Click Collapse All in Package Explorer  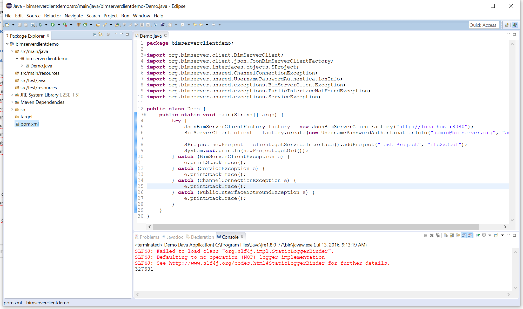(x=95, y=34)
